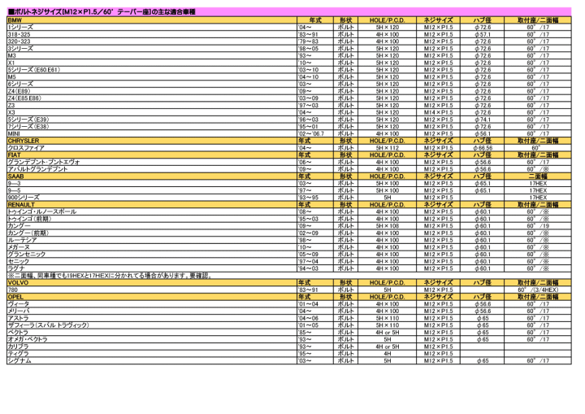This screenshot has height=414, width=585.
Task: Select the Volvo 780 model cell
Action: 152,290
